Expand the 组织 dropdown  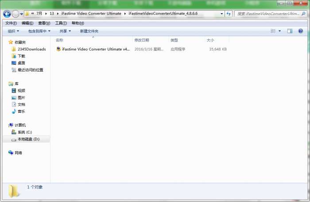pyautogui.click(x=13, y=31)
